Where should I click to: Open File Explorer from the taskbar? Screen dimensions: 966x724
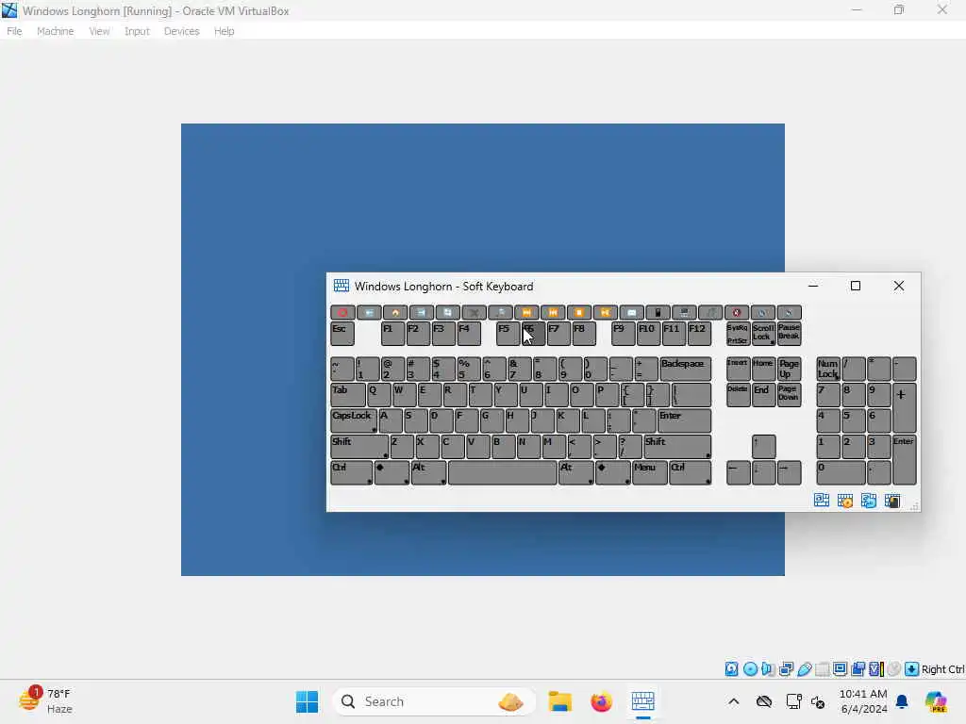pyautogui.click(x=560, y=701)
